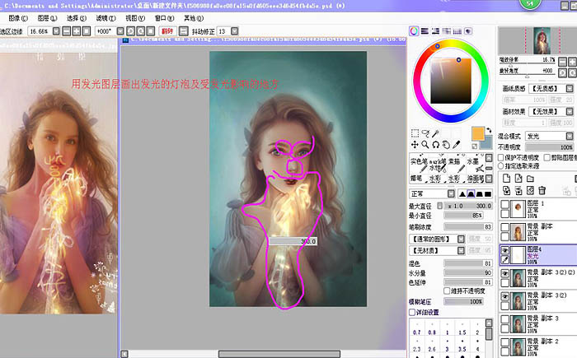Zoom out using the toolbar minus button

tap(67, 31)
